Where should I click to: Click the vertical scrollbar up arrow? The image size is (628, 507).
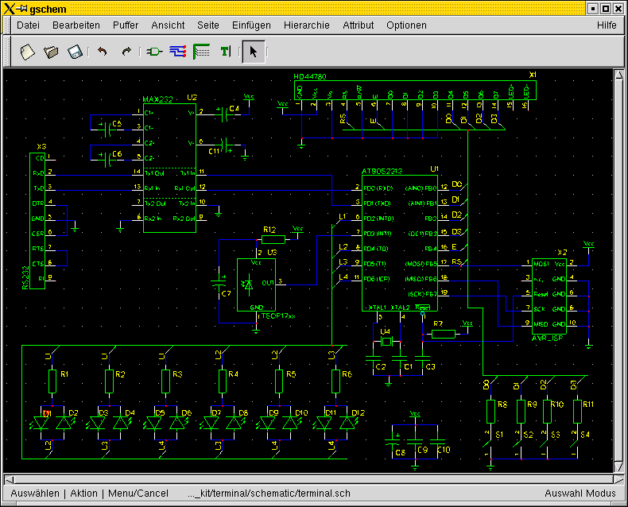pos(618,75)
